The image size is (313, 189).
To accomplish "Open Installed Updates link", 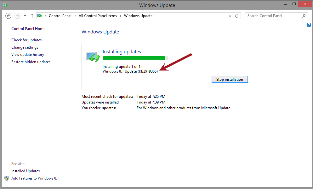I will 26,171.
